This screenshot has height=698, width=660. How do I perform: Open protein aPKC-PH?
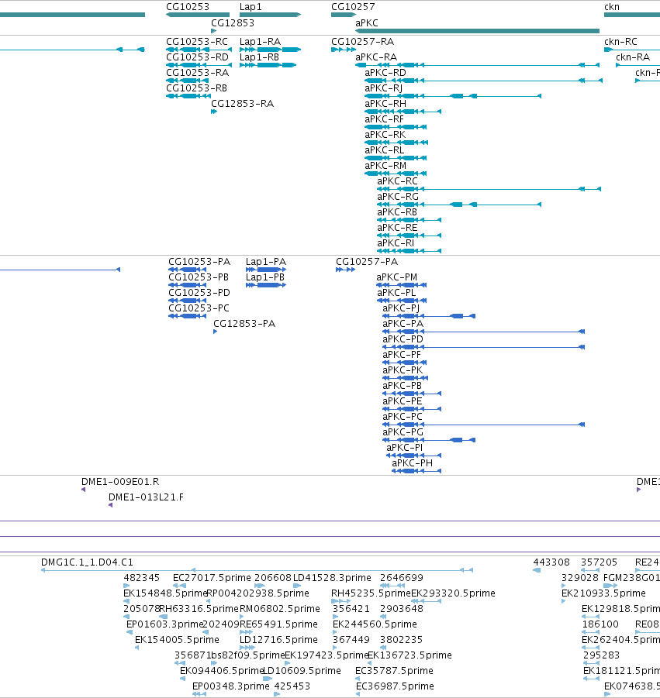[x=413, y=463]
